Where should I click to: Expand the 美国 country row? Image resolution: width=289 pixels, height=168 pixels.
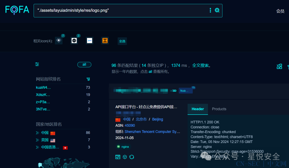click(37, 140)
